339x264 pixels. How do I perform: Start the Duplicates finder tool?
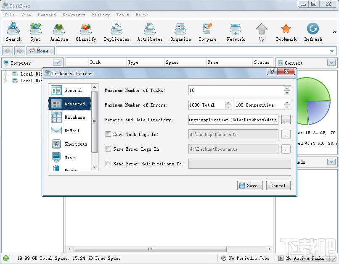[x=117, y=32]
